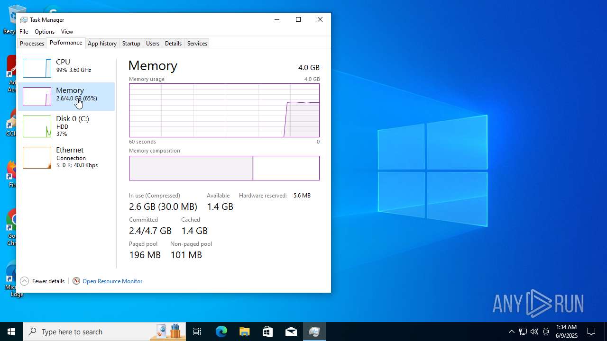Maximize the Task Manager window
Screen dimensions: 607x341
pos(298,19)
